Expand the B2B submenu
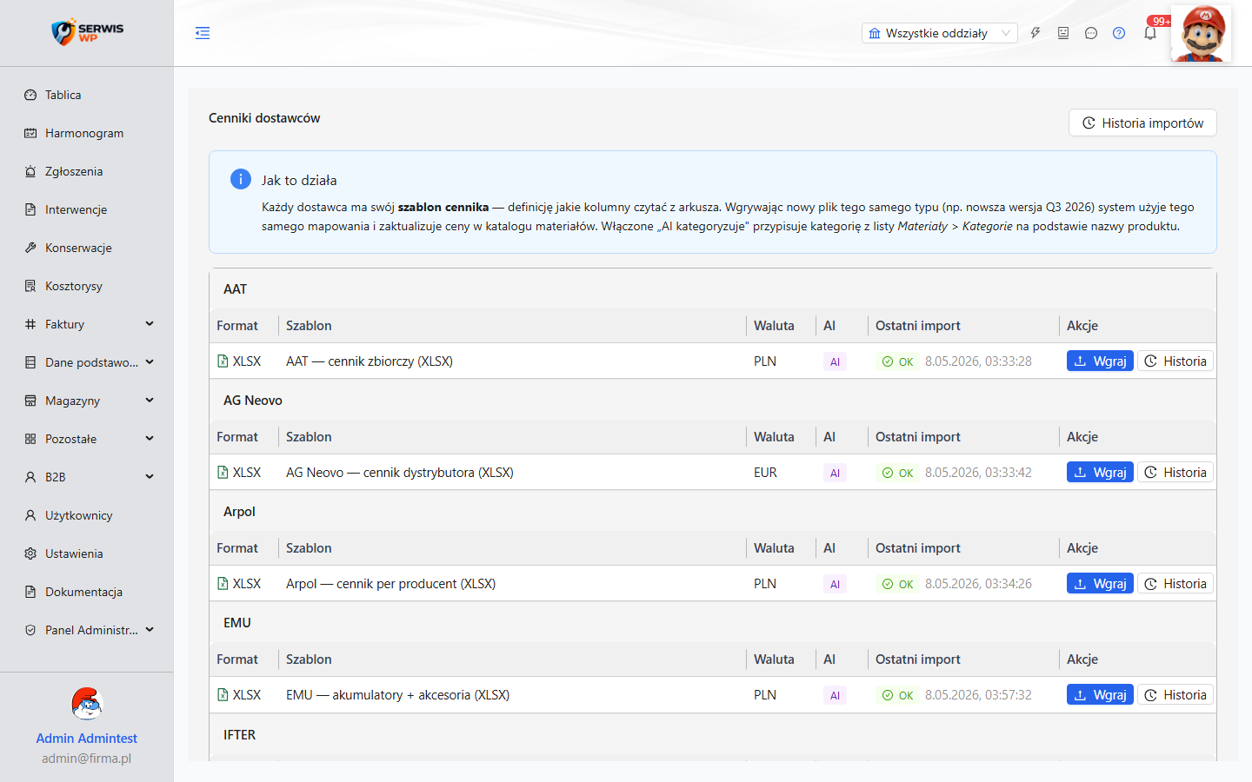 point(87,477)
